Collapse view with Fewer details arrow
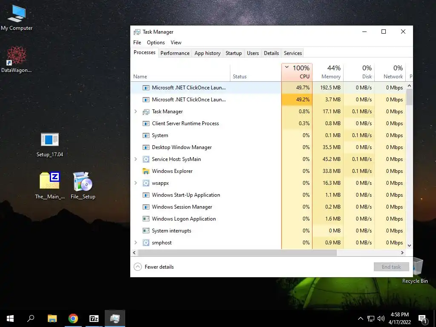This screenshot has height=327, width=436. [138, 267]
